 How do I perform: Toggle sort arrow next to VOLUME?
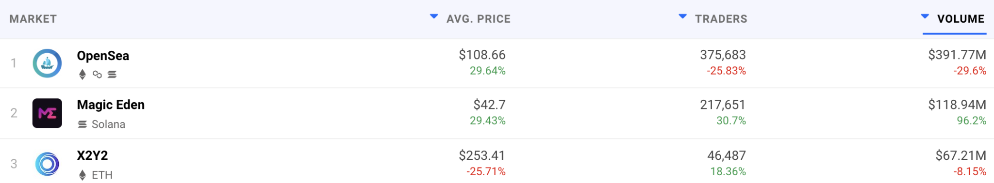pyautogui.click(x=925, y=17)
